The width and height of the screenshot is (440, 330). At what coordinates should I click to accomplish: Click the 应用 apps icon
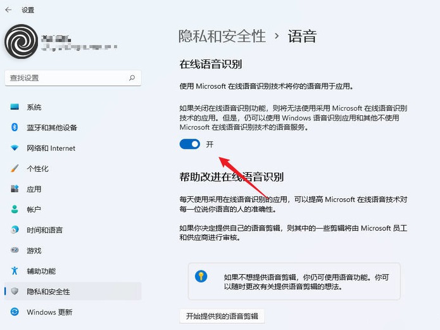click(x=15, y=189)
